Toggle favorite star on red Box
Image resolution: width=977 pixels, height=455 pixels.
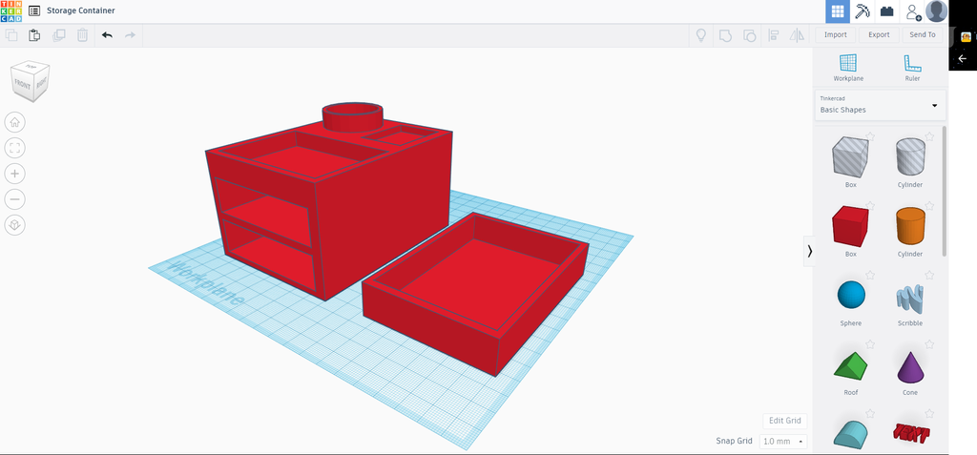[x=870, y=206]
